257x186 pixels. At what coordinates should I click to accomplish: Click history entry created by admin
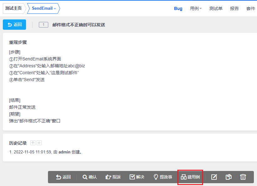(46, 152)
